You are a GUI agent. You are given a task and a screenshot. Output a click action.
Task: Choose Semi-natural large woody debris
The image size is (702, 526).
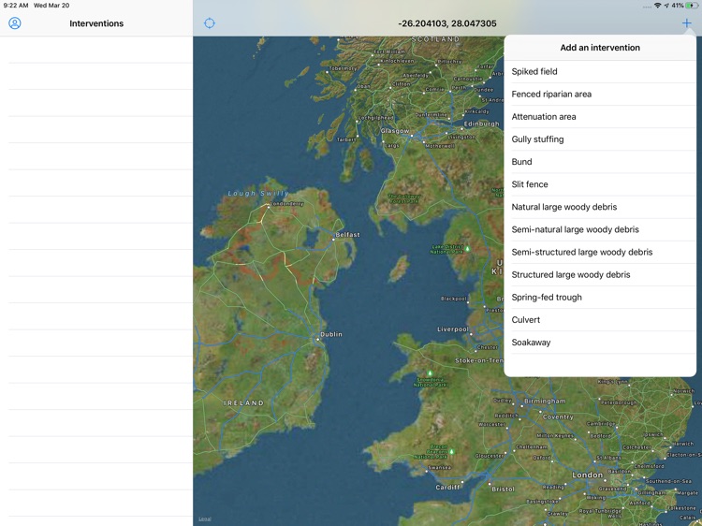[575, 229]
